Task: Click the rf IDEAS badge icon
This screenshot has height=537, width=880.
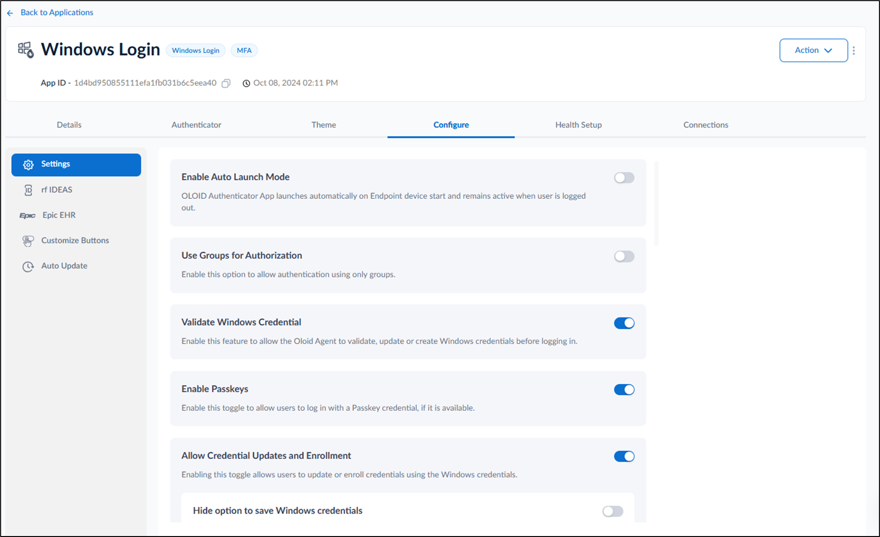Action: coord(29,190)
